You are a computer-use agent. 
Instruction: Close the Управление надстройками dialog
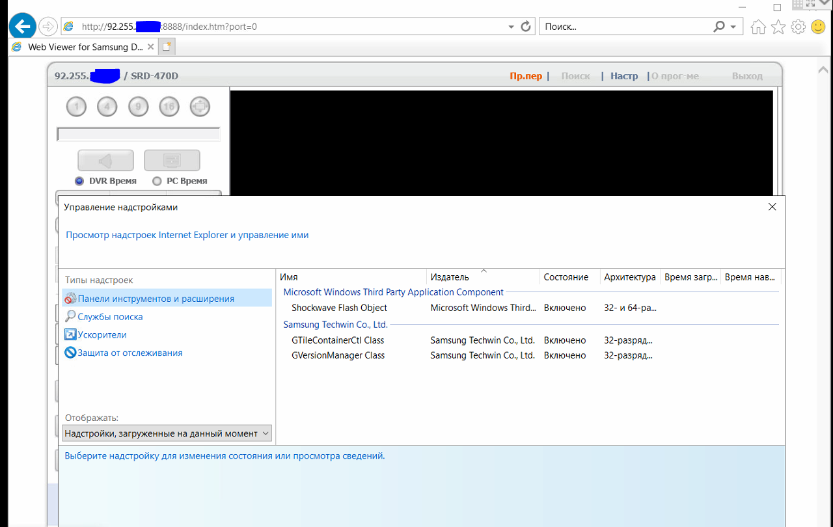coord(772,207)
